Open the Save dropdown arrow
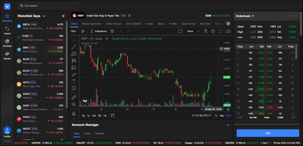 click(198, 31)
